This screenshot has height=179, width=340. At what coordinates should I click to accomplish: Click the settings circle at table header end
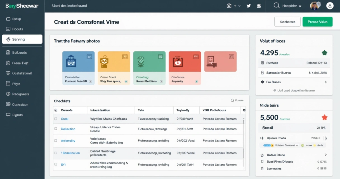244,110
